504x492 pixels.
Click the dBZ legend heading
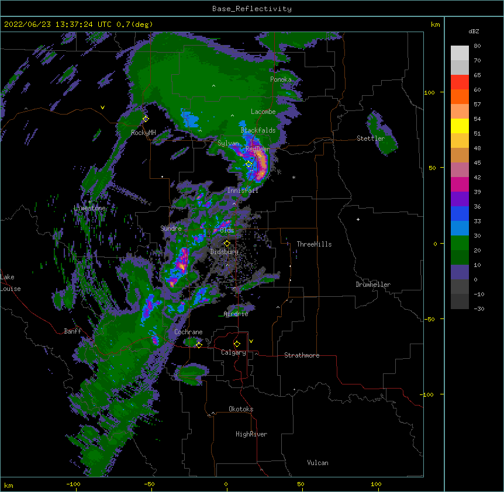[x=474, y=31]
